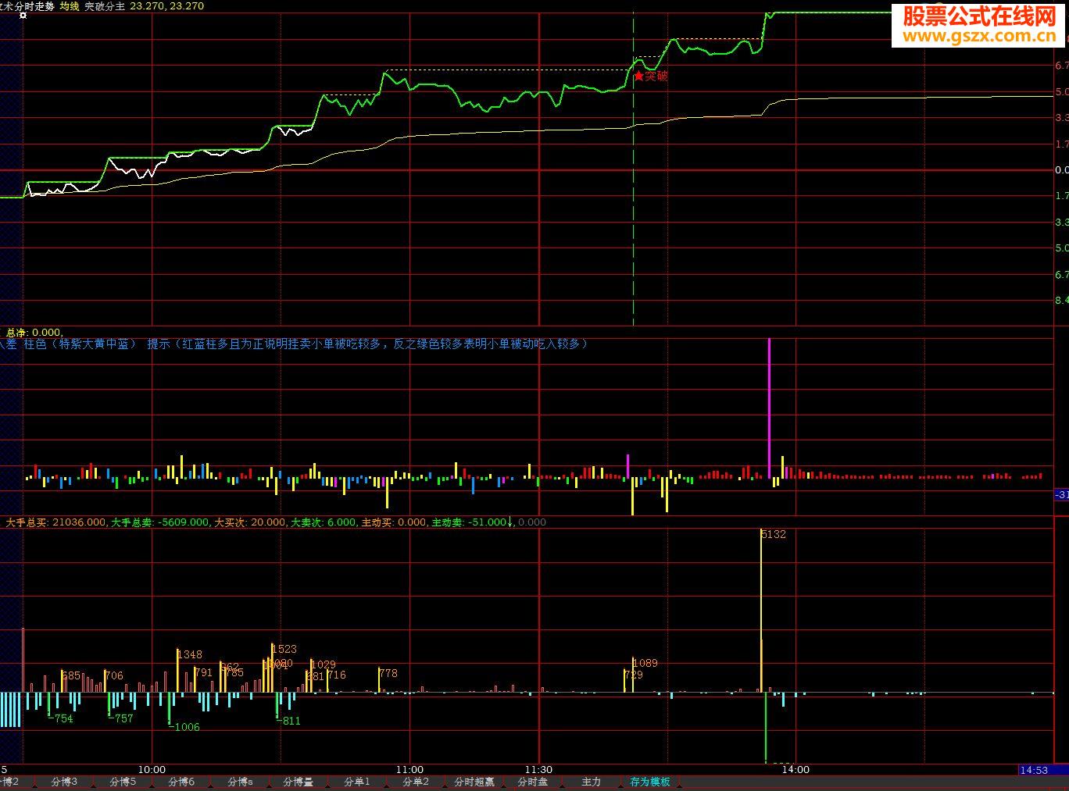1069x791 pixels.
Task: Open the 分时超赢 tab
Action: (x=474, y=782)
